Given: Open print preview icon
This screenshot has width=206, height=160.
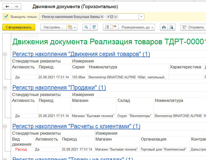Looking at the screenshot, I should click(171, 27).
